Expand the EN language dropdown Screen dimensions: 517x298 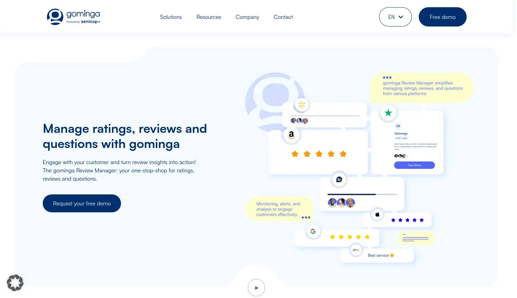tap(395, 17)
